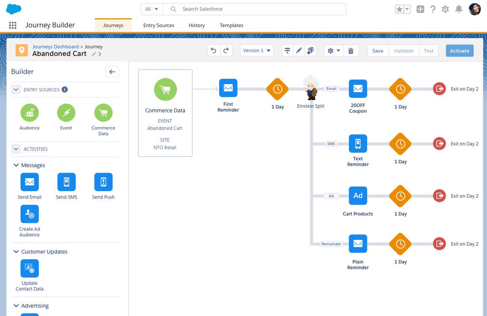Select the 1 Day wait after 20OFF Coupon
The width and height of the screenshot is (487, 316).
click(x=401, y=89)
